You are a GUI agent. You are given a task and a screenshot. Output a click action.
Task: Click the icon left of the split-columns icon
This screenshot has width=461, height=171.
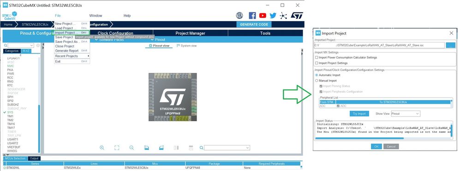pos(161,148)
